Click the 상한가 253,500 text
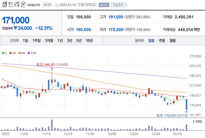Image resolution: width=205 pixels, height=138 pixels. [138, 17]
